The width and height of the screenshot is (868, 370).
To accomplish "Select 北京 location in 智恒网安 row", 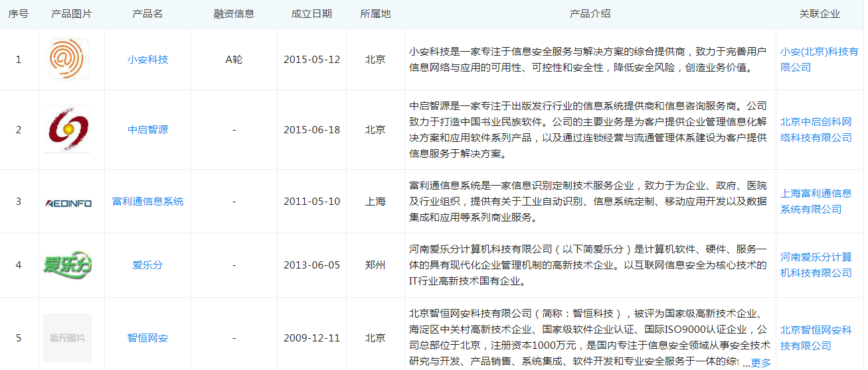I will click(x=375, y=338).
